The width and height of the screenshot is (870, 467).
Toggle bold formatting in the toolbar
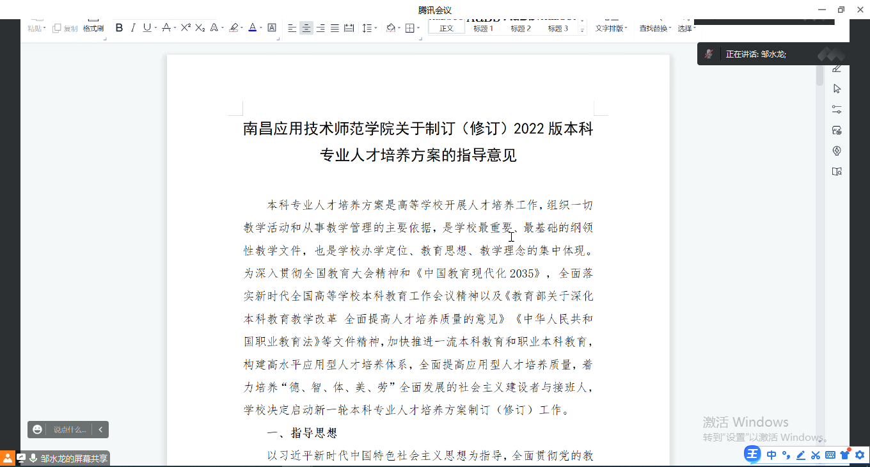(119, 28)
